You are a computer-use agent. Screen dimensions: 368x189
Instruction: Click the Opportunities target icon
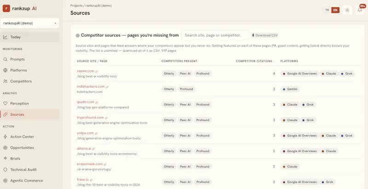coord(6,148)
